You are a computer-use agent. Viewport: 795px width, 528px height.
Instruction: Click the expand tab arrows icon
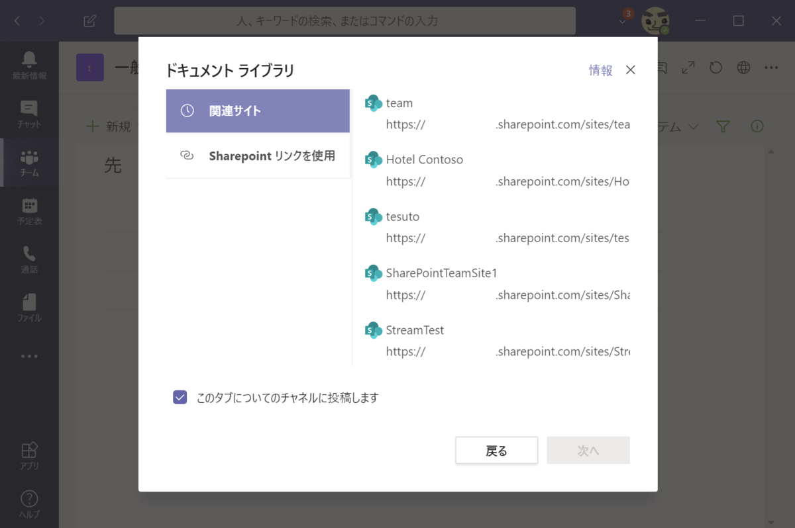[688, 67]
